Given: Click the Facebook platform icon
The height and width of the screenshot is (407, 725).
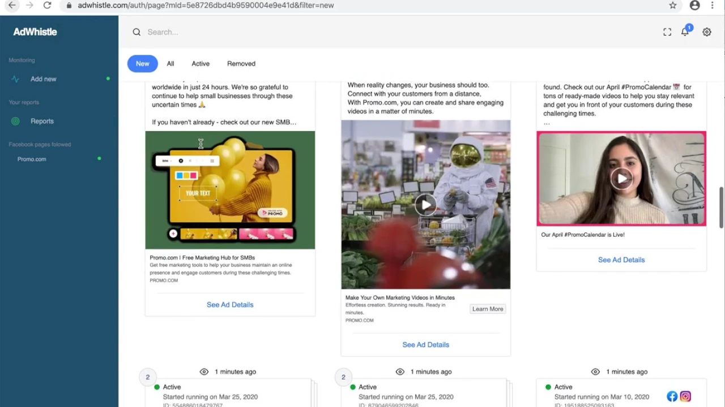Looking at the screenshot, I should tap(672, 396).
